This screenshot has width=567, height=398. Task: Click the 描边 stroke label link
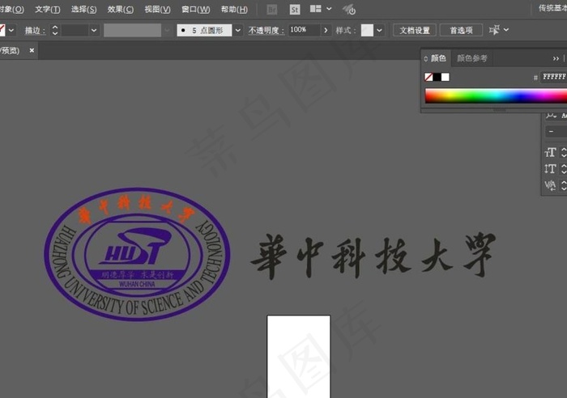[35, 31]
